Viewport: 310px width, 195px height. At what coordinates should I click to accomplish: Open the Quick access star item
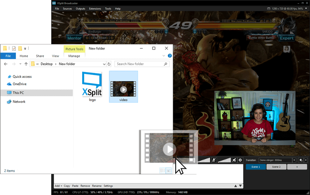[19, 77]
